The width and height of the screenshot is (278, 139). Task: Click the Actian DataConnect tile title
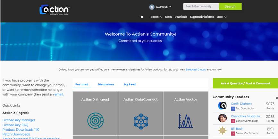point(140,100)
